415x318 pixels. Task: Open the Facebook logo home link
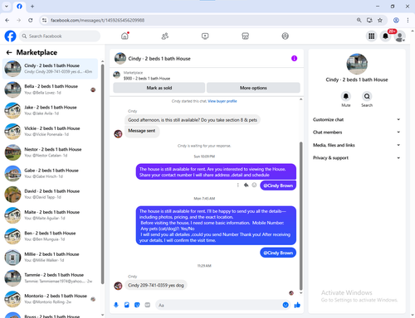(x=10, y=36)
